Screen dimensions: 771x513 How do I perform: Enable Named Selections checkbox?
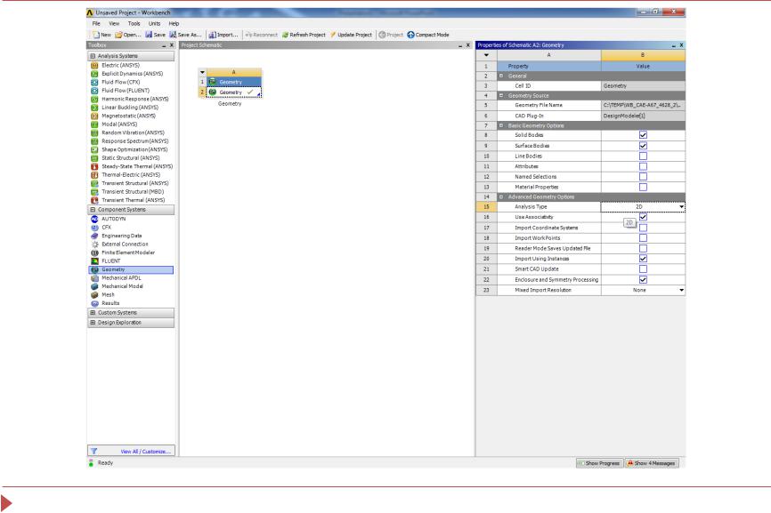click(643, 177)
